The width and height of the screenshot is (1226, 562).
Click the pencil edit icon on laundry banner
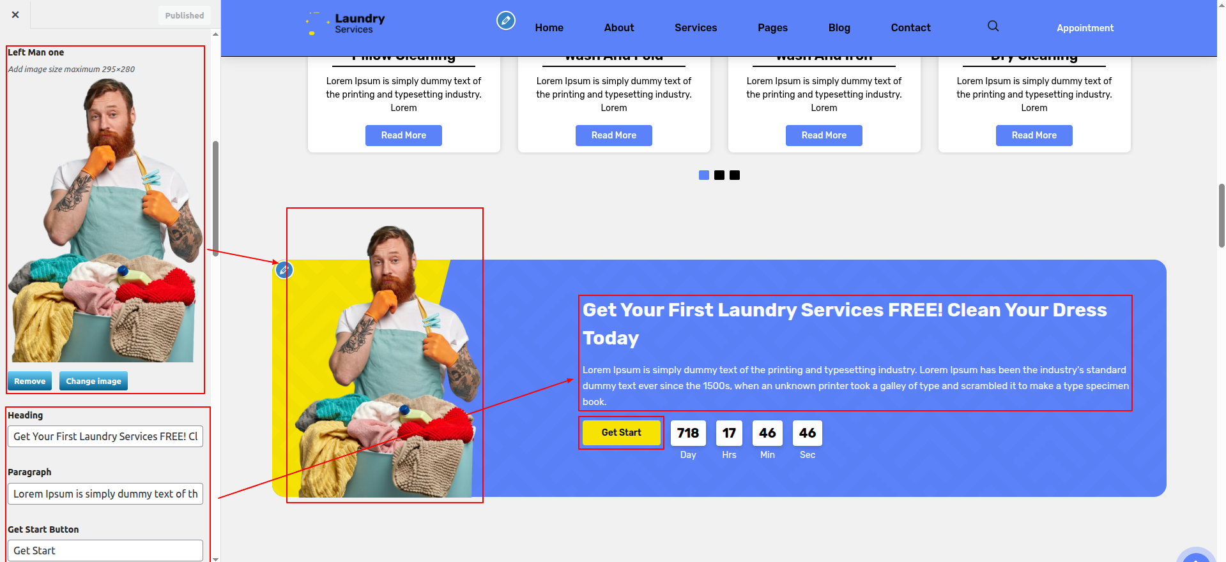(284, 270)
